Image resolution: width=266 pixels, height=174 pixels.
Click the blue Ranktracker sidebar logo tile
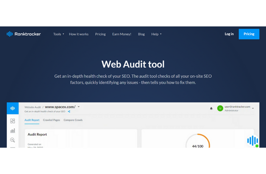point(12,108)
